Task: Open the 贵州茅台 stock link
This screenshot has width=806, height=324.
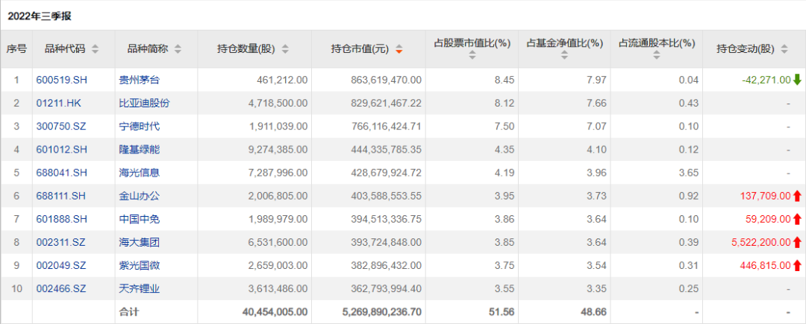Action: pos(140,80)
